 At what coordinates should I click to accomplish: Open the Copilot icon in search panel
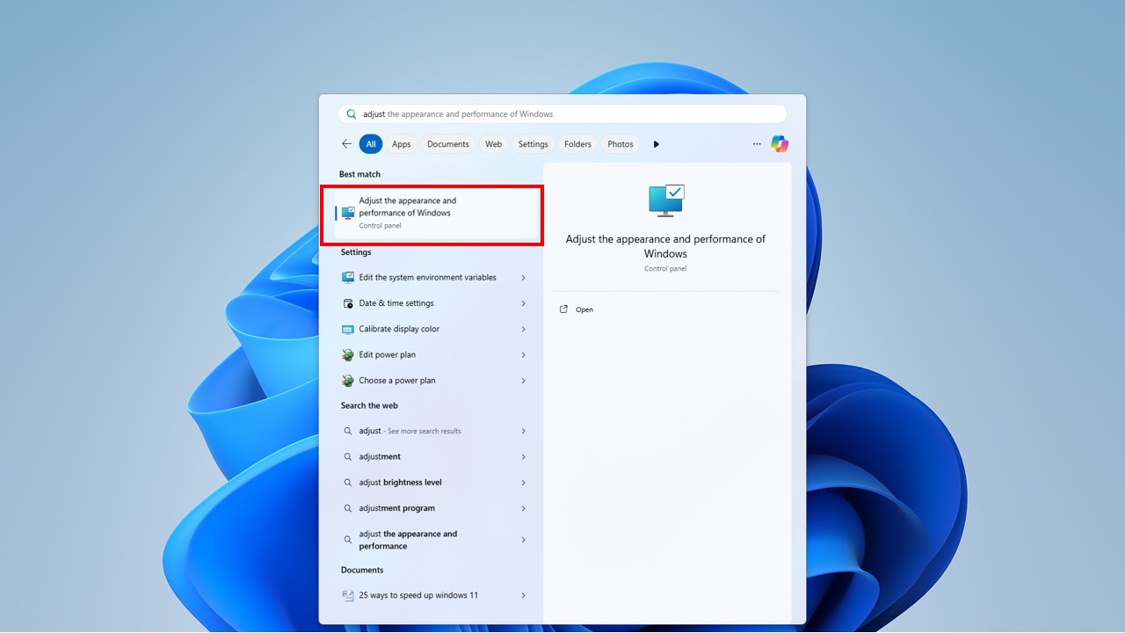pos(780,144)
